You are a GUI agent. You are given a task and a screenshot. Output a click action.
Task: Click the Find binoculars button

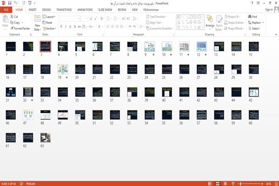click(252, 17)
